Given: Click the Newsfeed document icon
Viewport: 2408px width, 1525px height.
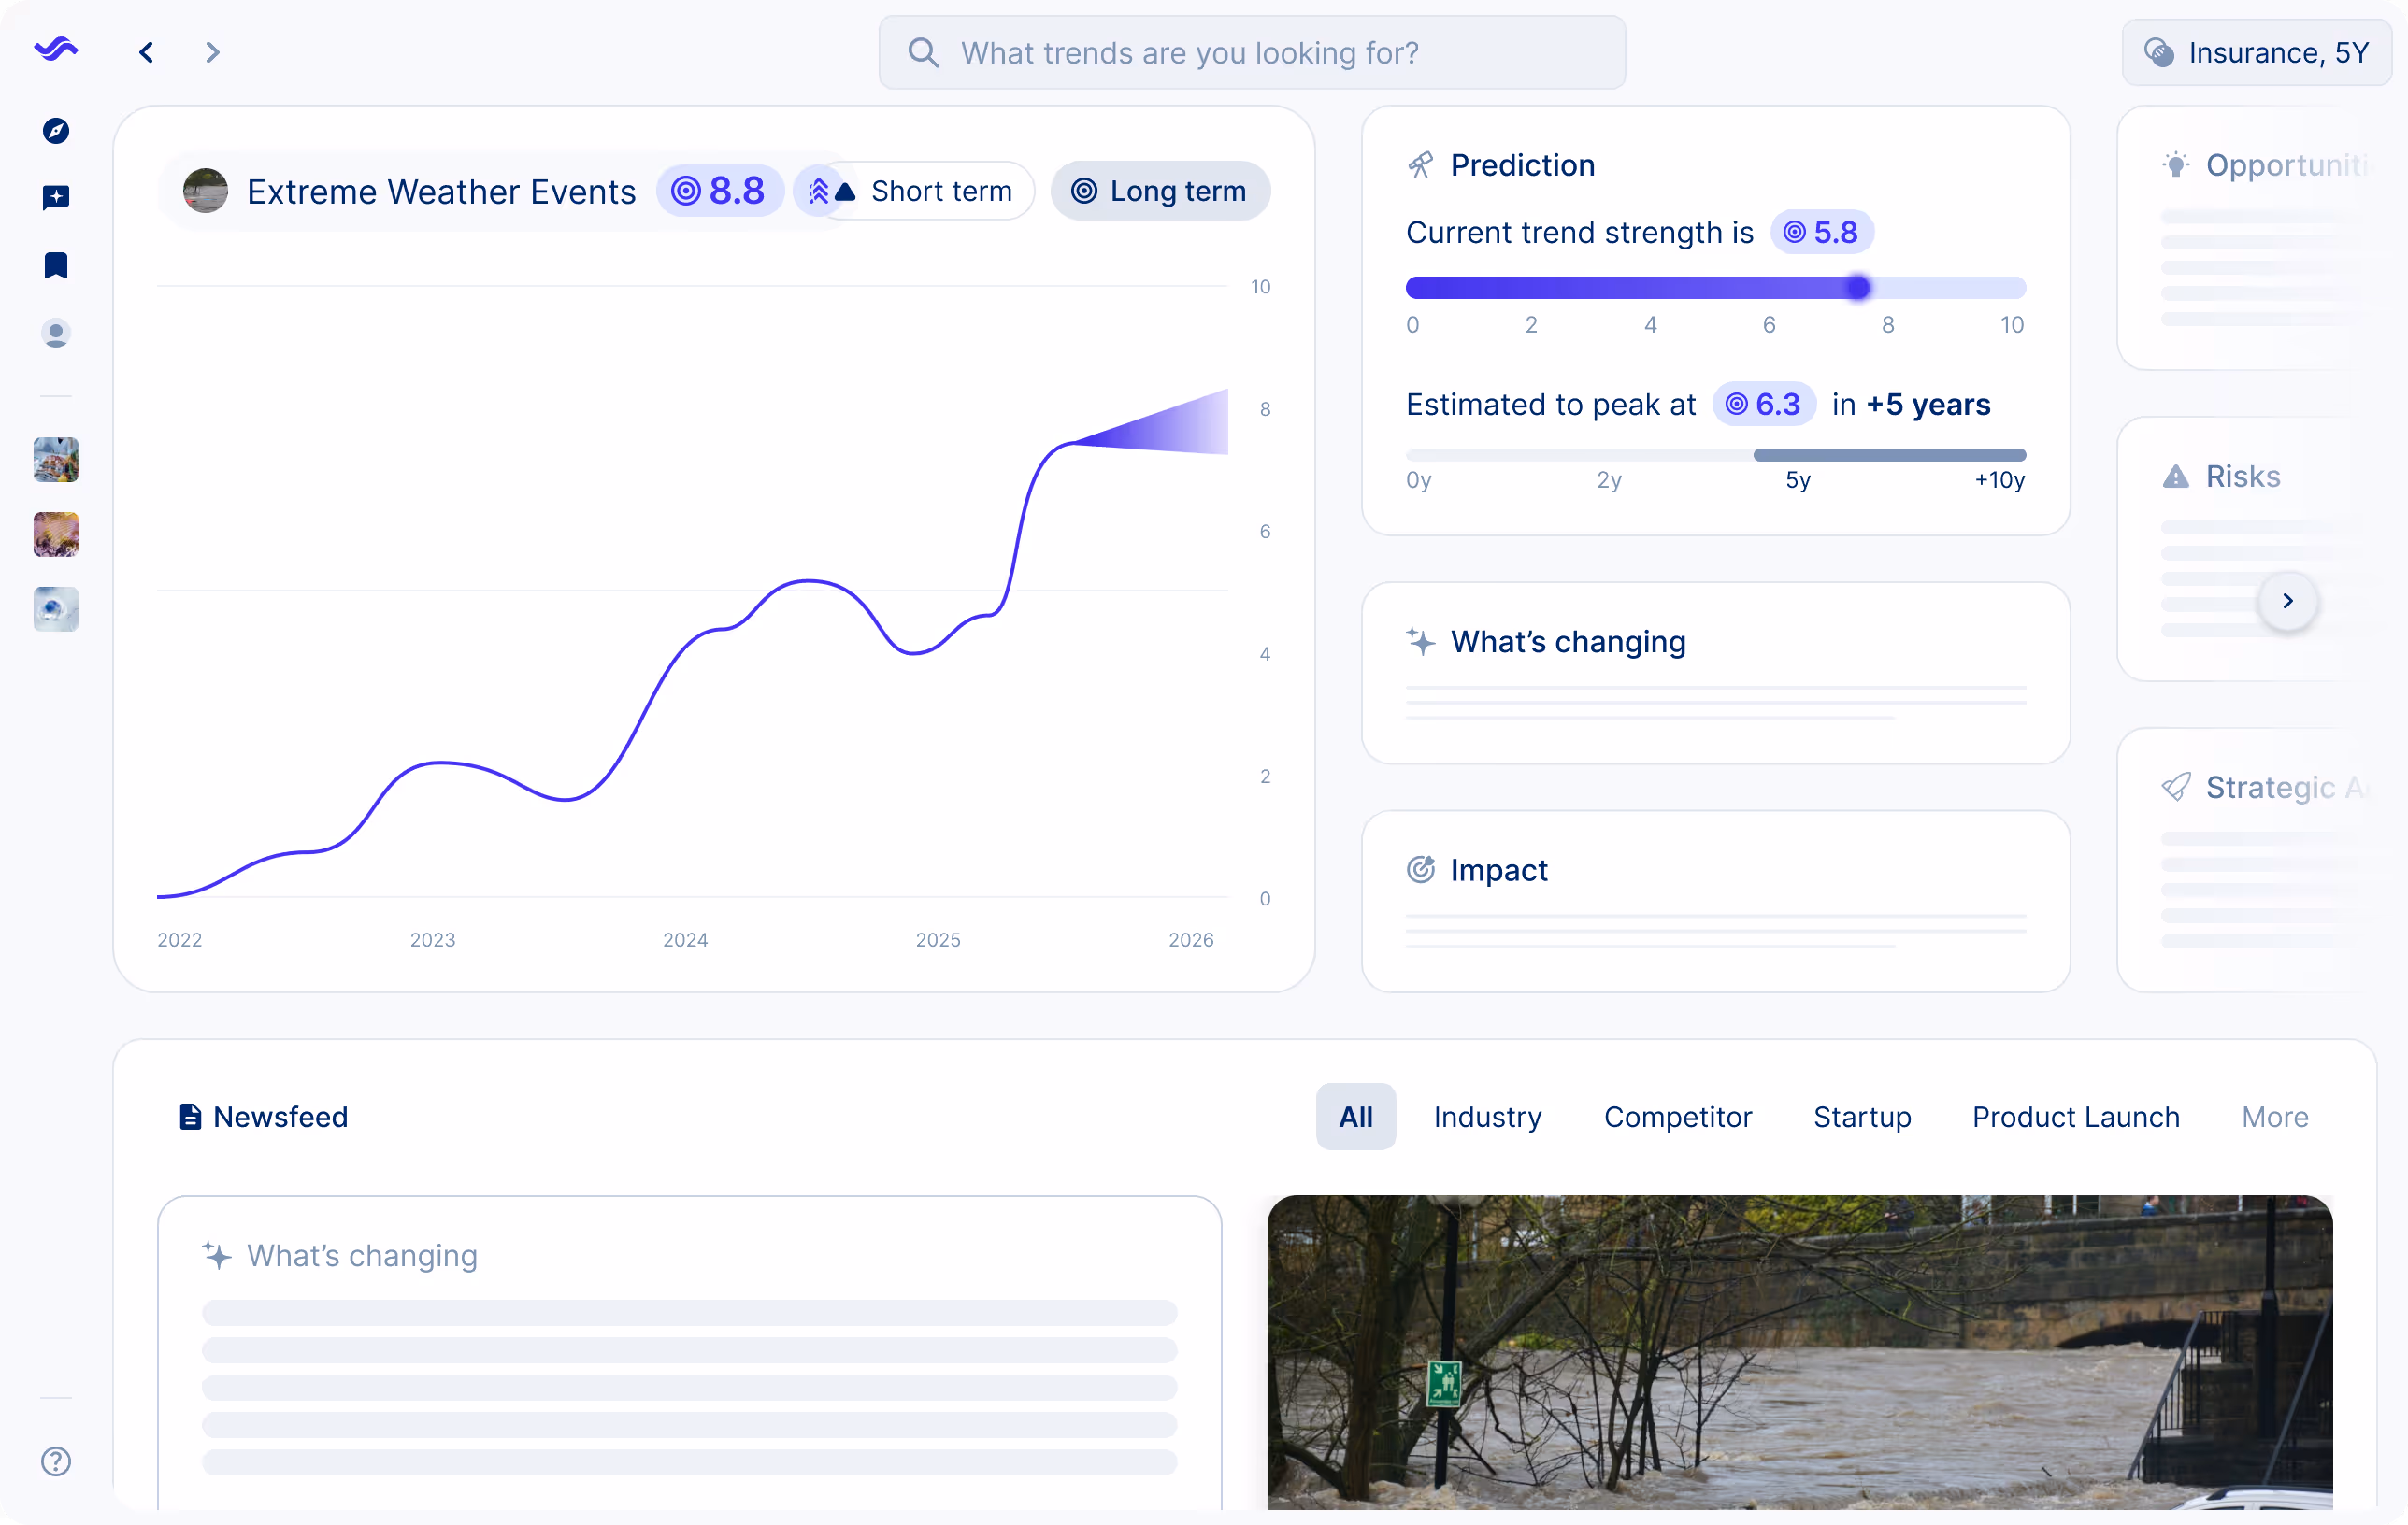Looking at the screenshot, I should [x=191, y=1117].
